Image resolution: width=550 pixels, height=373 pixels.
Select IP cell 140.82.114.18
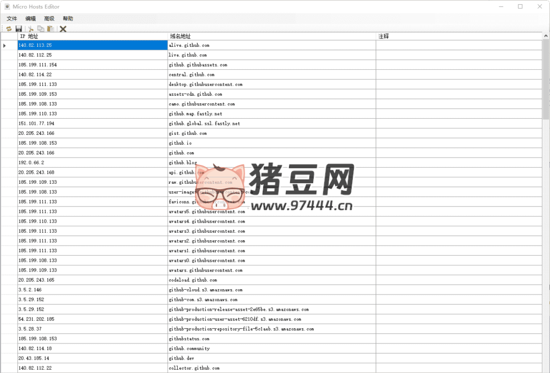(92, 349)
